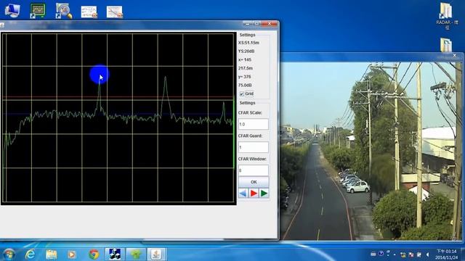
Task: Click the 'x= 145' coordinate text
Action: tap(245, 59)
